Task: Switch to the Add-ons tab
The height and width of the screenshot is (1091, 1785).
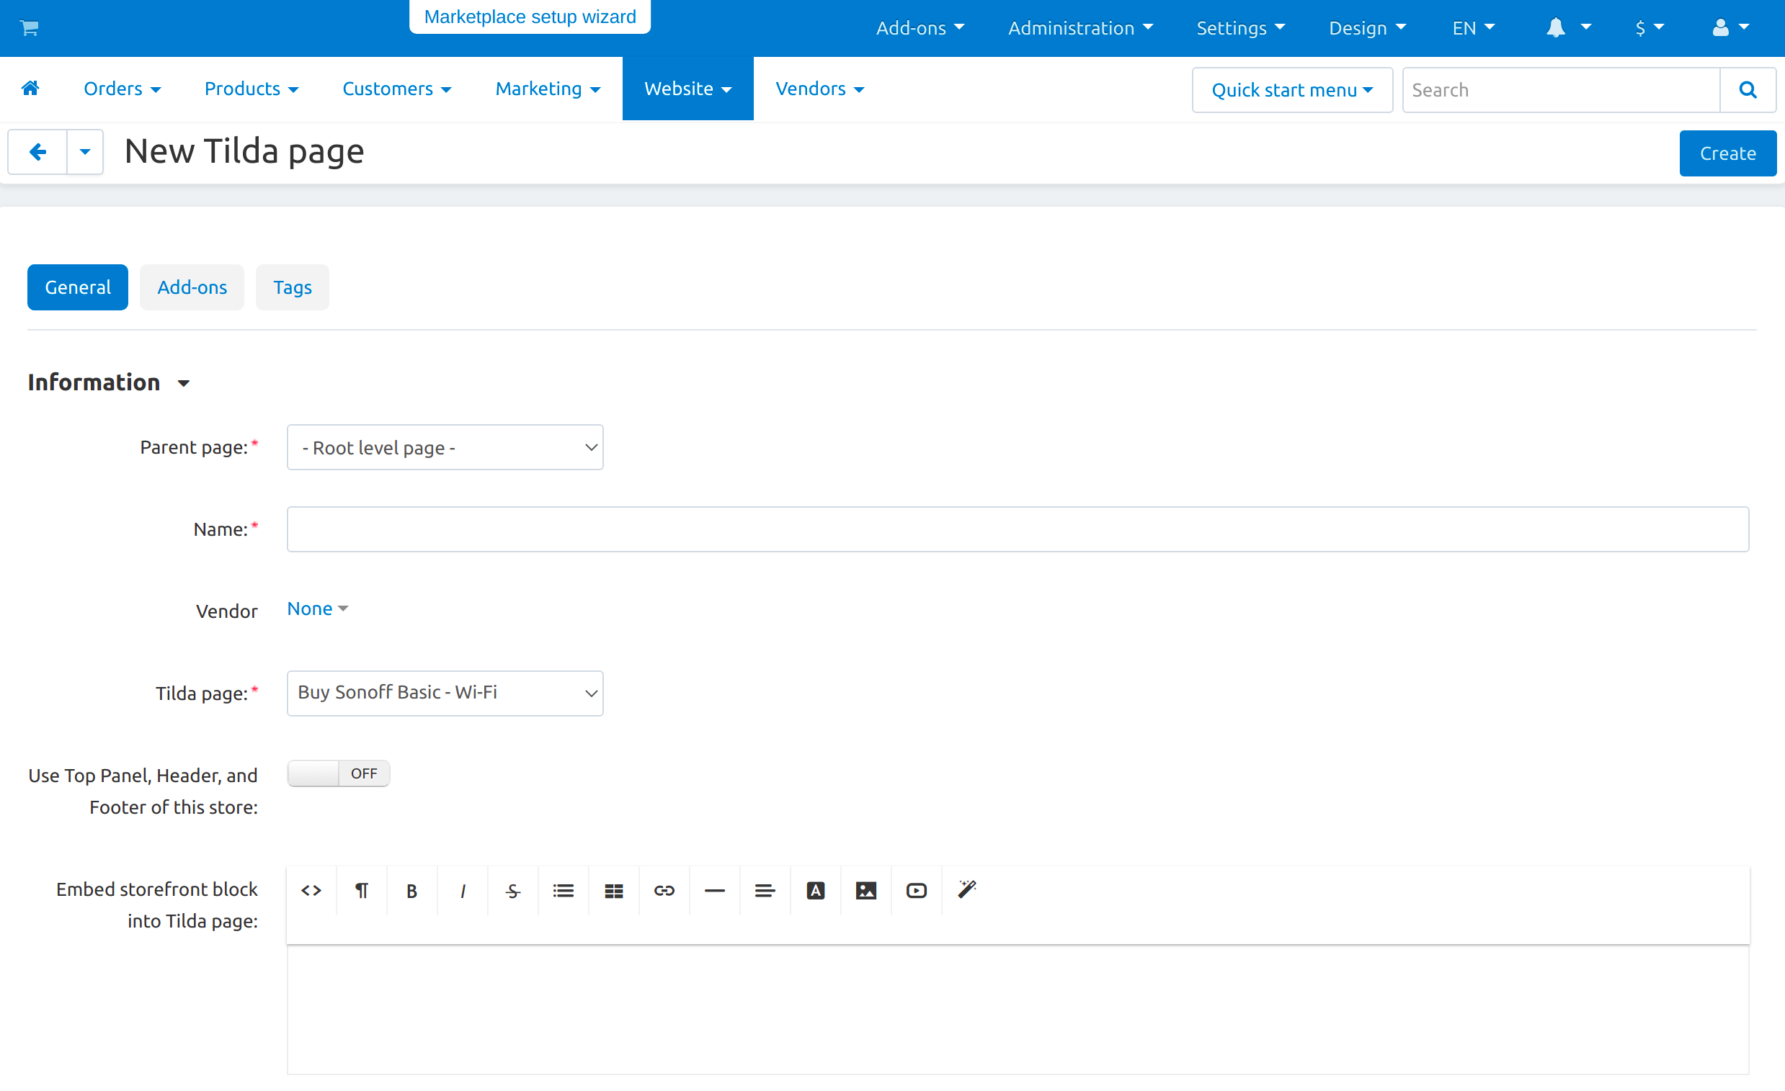Action: click(x=191, y=287)
